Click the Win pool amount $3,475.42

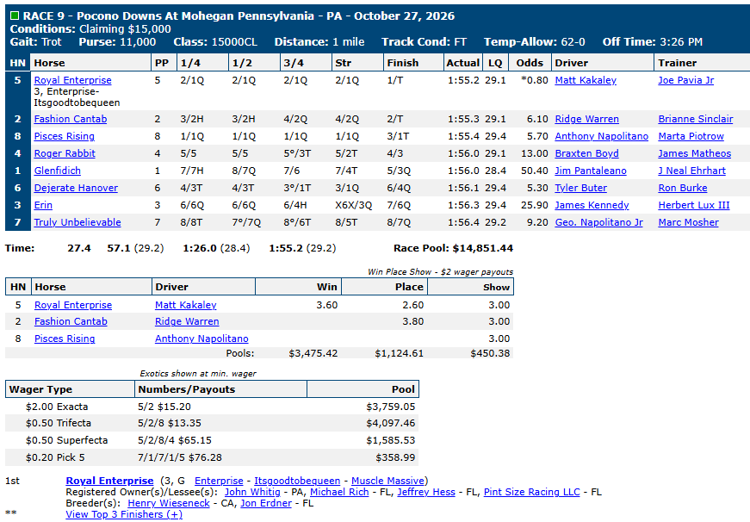pos(313,353)
